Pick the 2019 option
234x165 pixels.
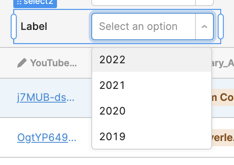(152, 136)
